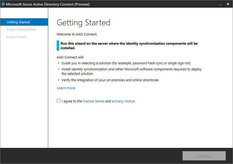This screenshot has width=233, height=164.
Task: Open the license terms link
Action: click(93, 101)
